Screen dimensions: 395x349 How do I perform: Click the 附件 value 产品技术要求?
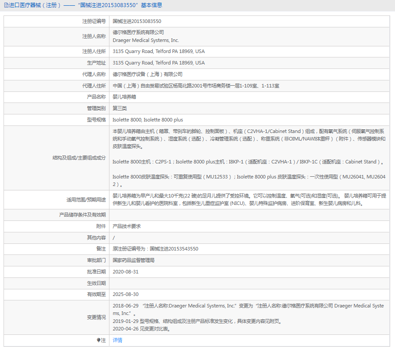click(x=127, y=226)
